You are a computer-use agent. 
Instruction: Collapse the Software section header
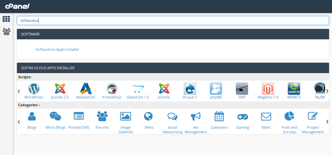[x=173, y=34]
